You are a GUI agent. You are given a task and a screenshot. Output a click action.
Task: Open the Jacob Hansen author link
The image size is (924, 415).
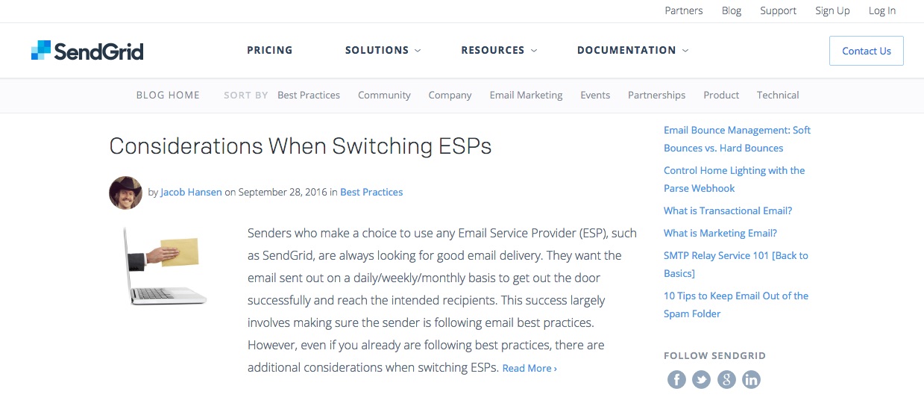192,193
